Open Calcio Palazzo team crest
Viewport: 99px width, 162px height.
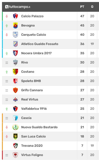15,16
